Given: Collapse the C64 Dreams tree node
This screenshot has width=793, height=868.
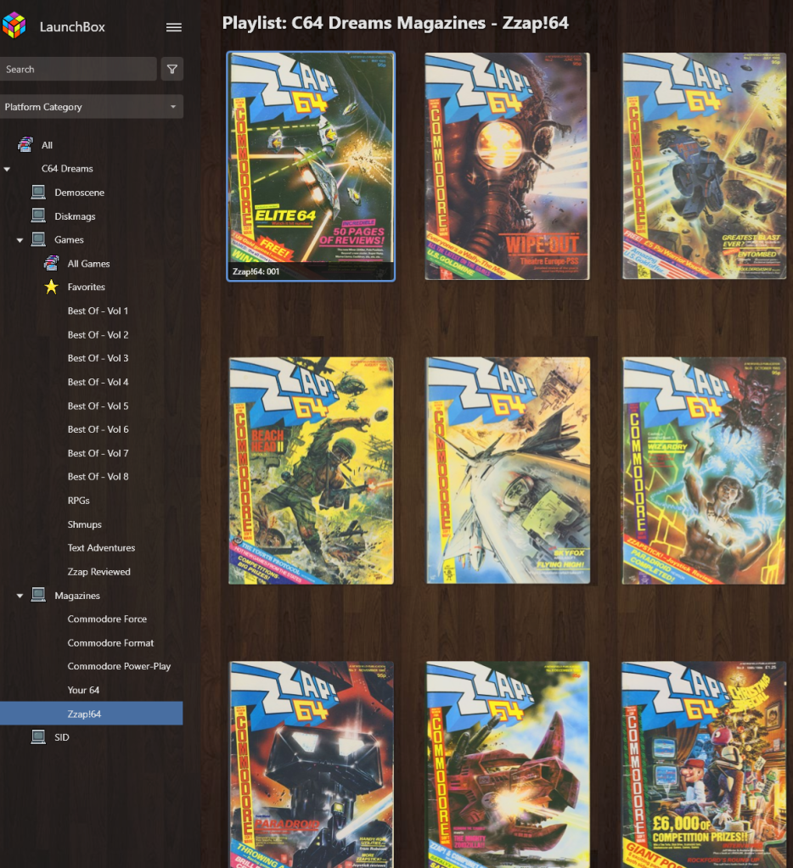Looking at the screenshot, I should point(7,170).
